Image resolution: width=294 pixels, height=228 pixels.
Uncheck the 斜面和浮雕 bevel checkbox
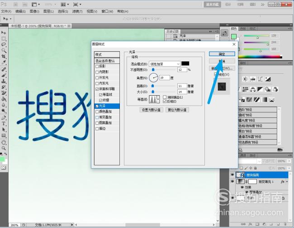pos(97,89)
